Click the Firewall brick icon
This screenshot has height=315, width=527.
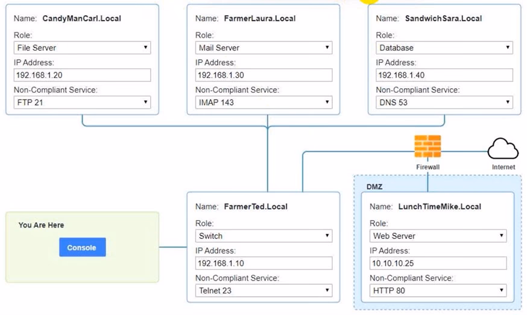pos(428,147)
